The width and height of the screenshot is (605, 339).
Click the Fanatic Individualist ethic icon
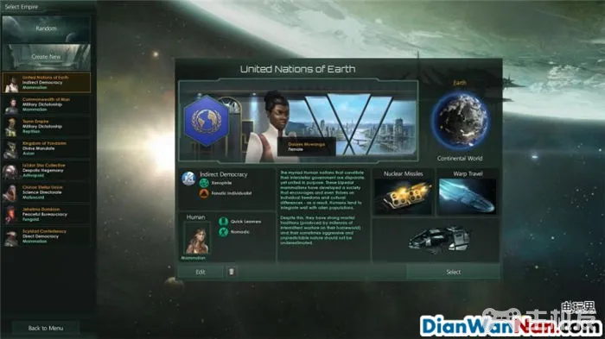204,193
